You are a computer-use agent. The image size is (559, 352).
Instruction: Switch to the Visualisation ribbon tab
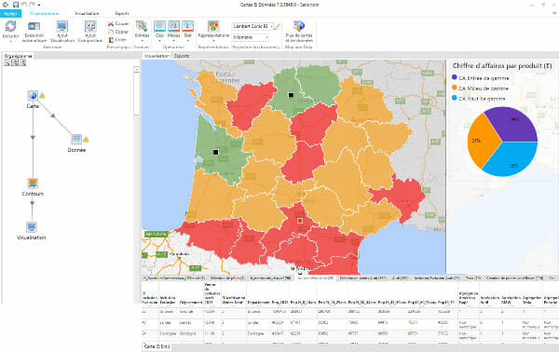coord(87,14)
